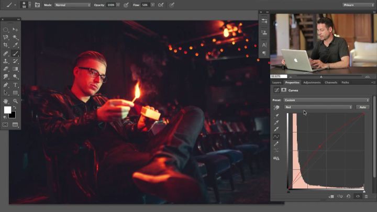The height and width of the screenshot is (212, 377).
Task: Enable airbrush mode
Action: [161, 5]
